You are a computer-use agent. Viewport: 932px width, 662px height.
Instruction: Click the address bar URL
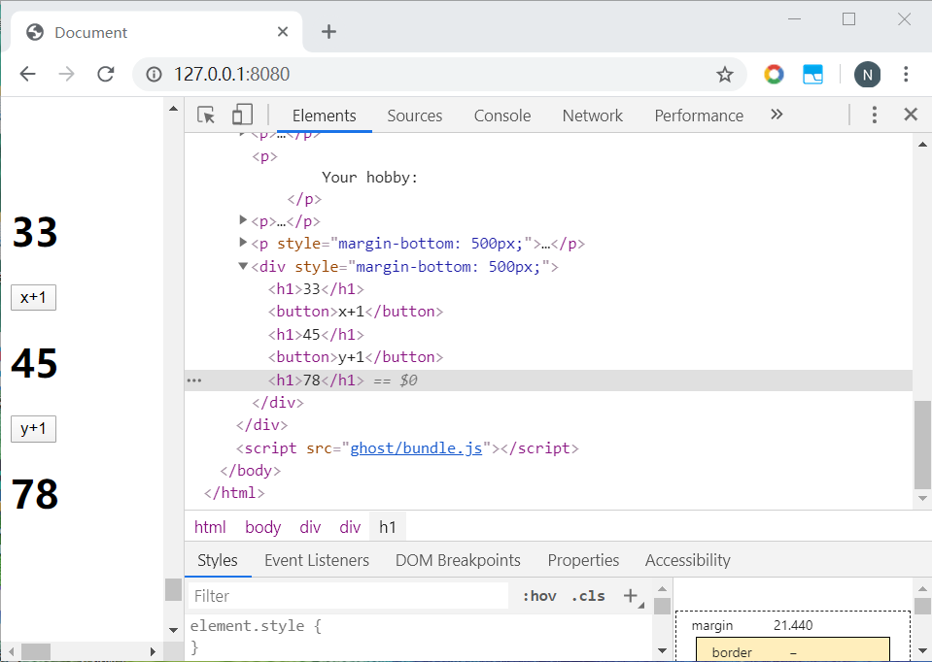(x=232, y=74)
